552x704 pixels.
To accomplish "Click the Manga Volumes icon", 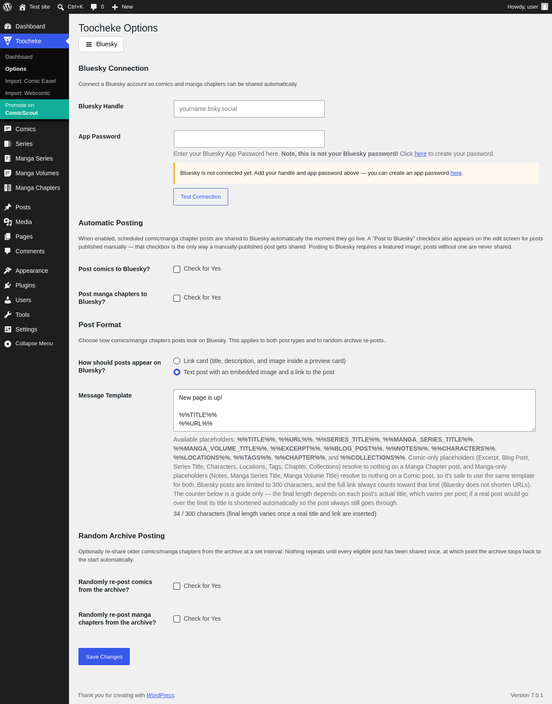I will [x=8, y=173].
